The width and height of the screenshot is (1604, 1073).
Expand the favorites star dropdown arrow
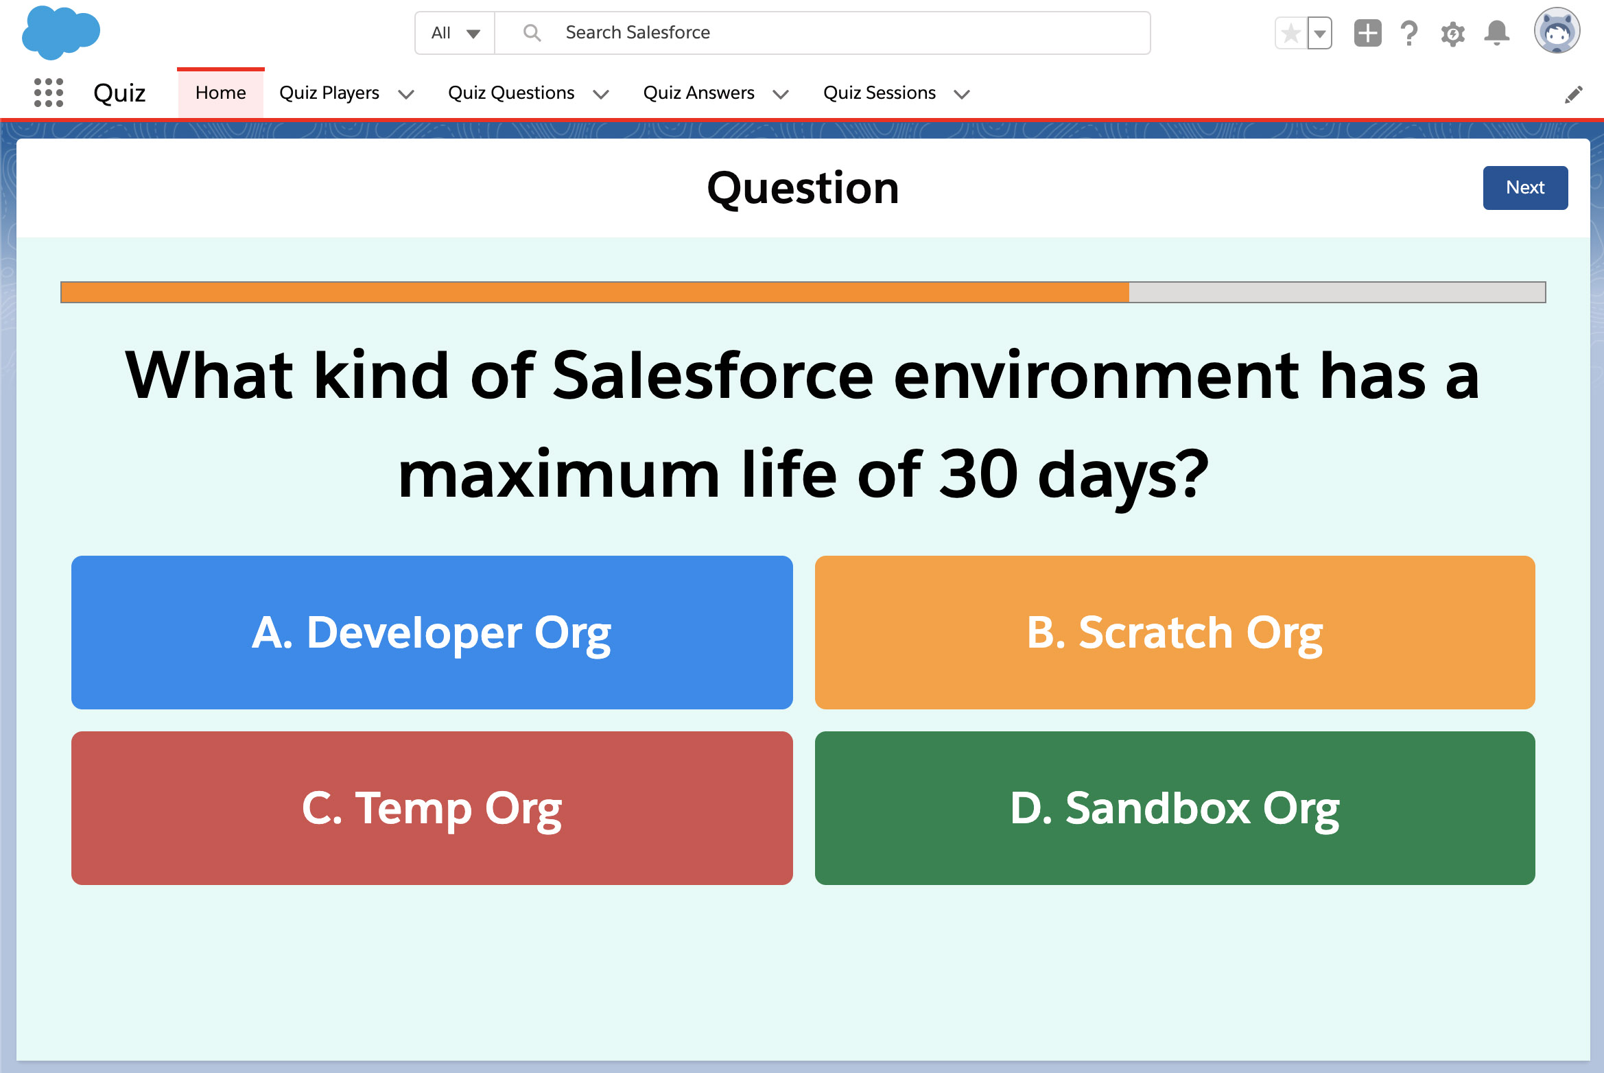pos(1319,34)
